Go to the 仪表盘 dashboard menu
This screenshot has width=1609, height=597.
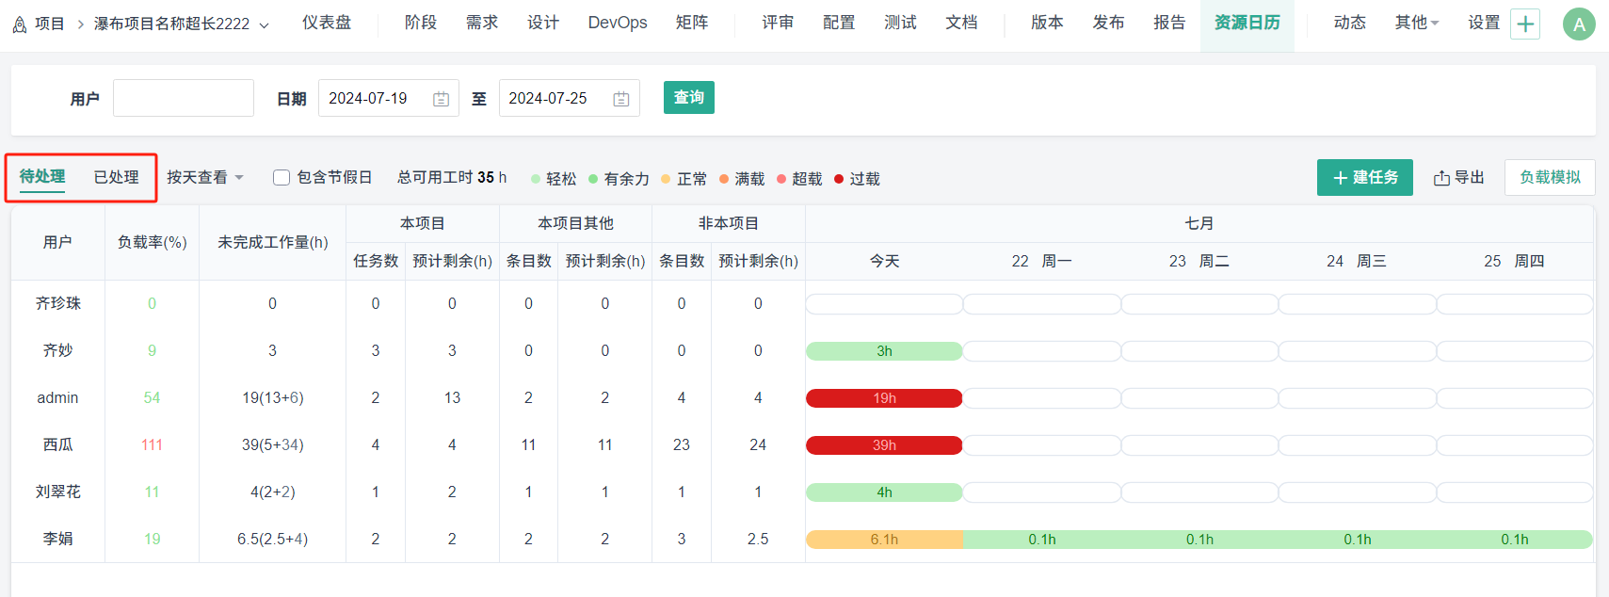tap(326, 23)
